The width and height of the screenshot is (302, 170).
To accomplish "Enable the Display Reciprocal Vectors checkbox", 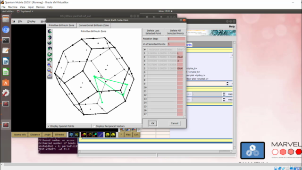I will click(94, 126).
